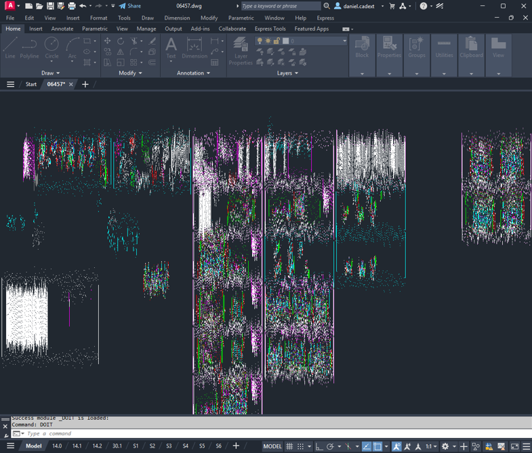Click the Share button
Image resolution: width=532 pixels, height=453 pixels.
point(130,6)
